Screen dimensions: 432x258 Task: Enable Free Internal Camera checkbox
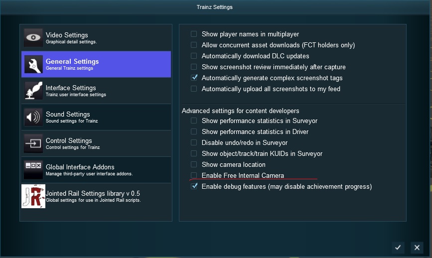point(194,175)
